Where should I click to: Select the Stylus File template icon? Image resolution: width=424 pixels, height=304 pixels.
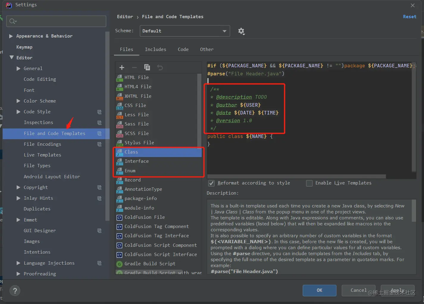coord(120,143)
